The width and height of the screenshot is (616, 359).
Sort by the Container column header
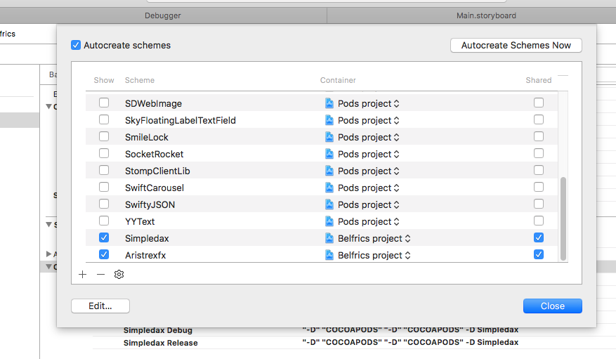tap(338, 80)
